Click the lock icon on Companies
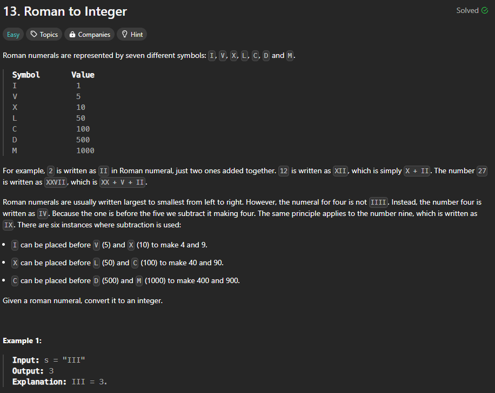This screenshot has width=495, height=393. [71, 35]
